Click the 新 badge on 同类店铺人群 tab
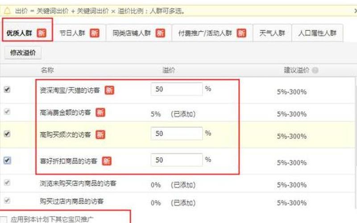Viewport: 357px width, 223px height. [160, 33]
